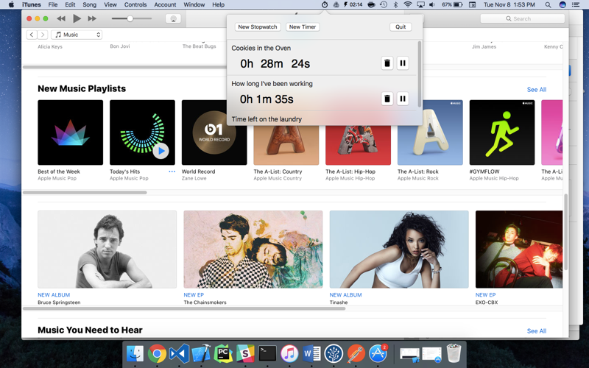Open Terminal from the Dock

pos(267,353)
